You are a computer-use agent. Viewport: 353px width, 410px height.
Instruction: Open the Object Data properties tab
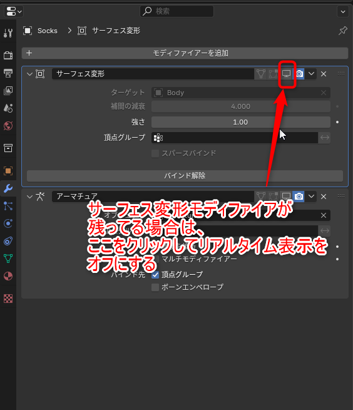point(8,259)
